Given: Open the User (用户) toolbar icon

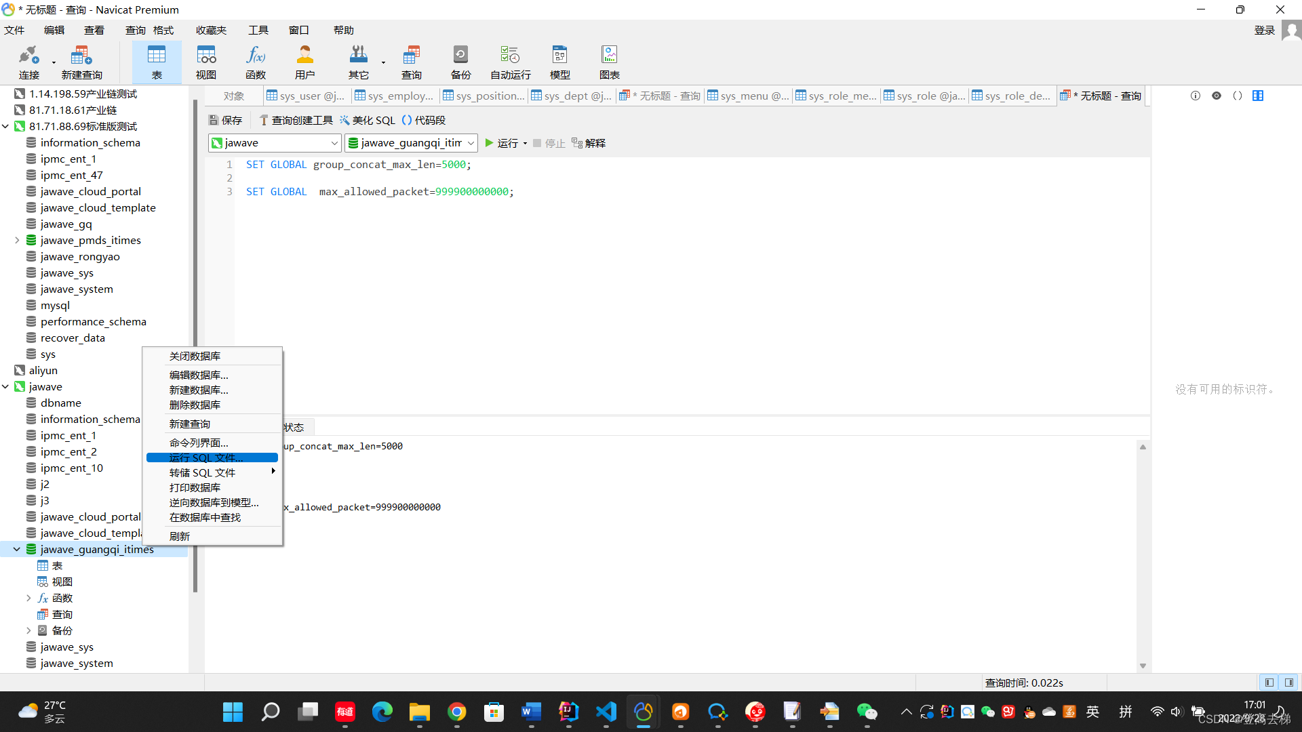Looking at the screenshot, I should 304,62.
